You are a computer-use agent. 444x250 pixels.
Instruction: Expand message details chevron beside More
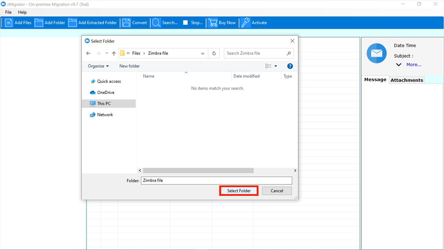(x=399, y=65)
